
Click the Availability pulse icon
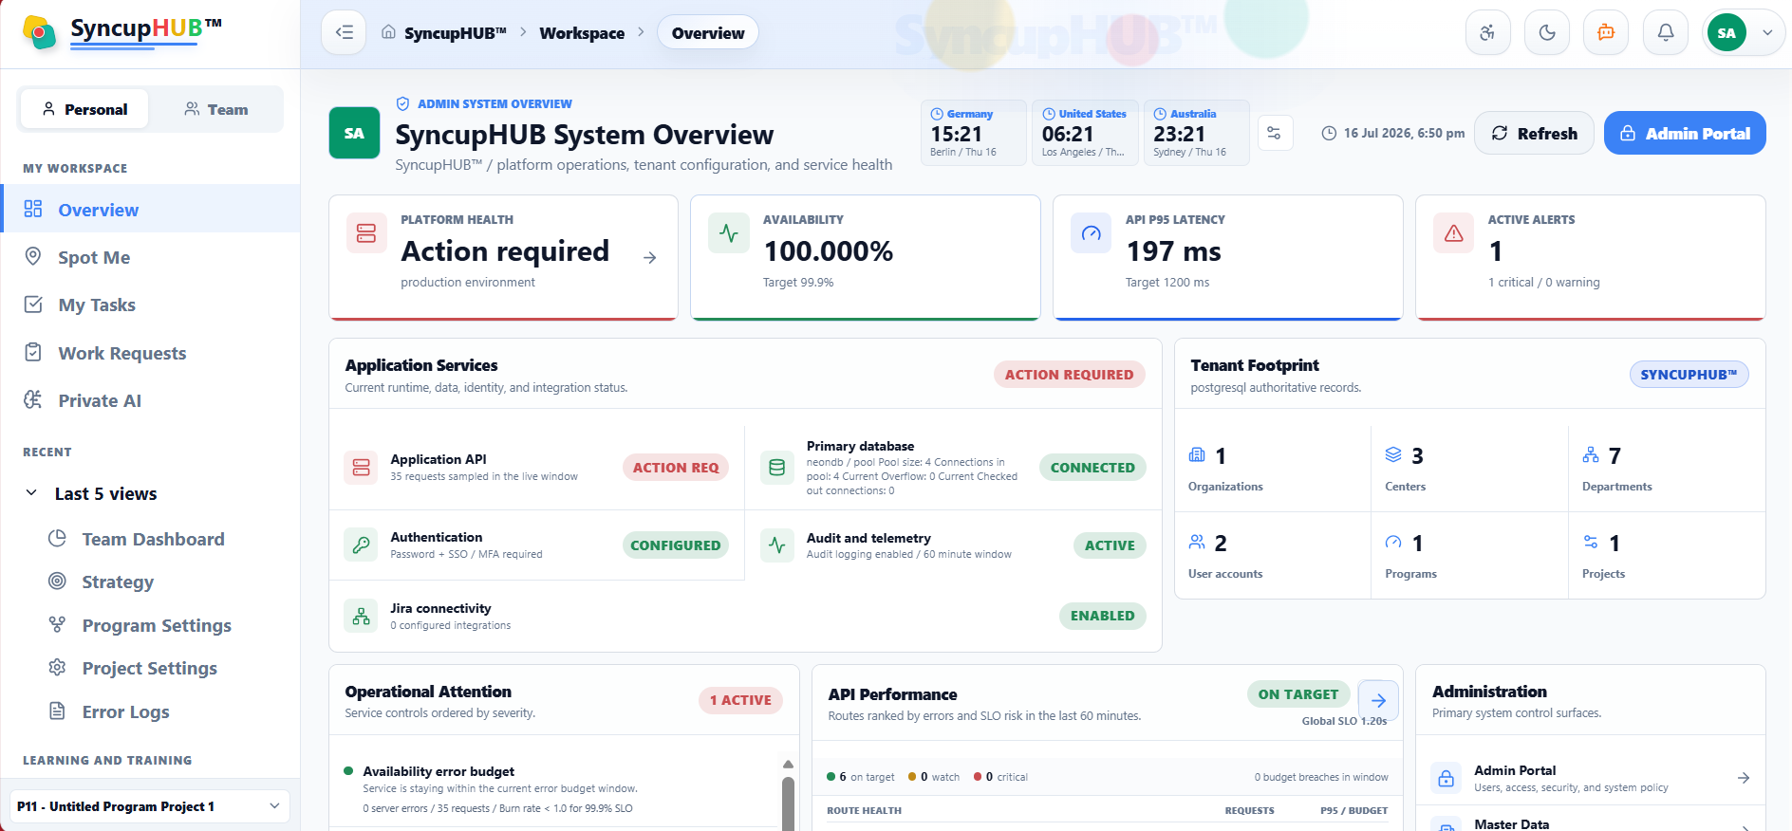(729, 232)
